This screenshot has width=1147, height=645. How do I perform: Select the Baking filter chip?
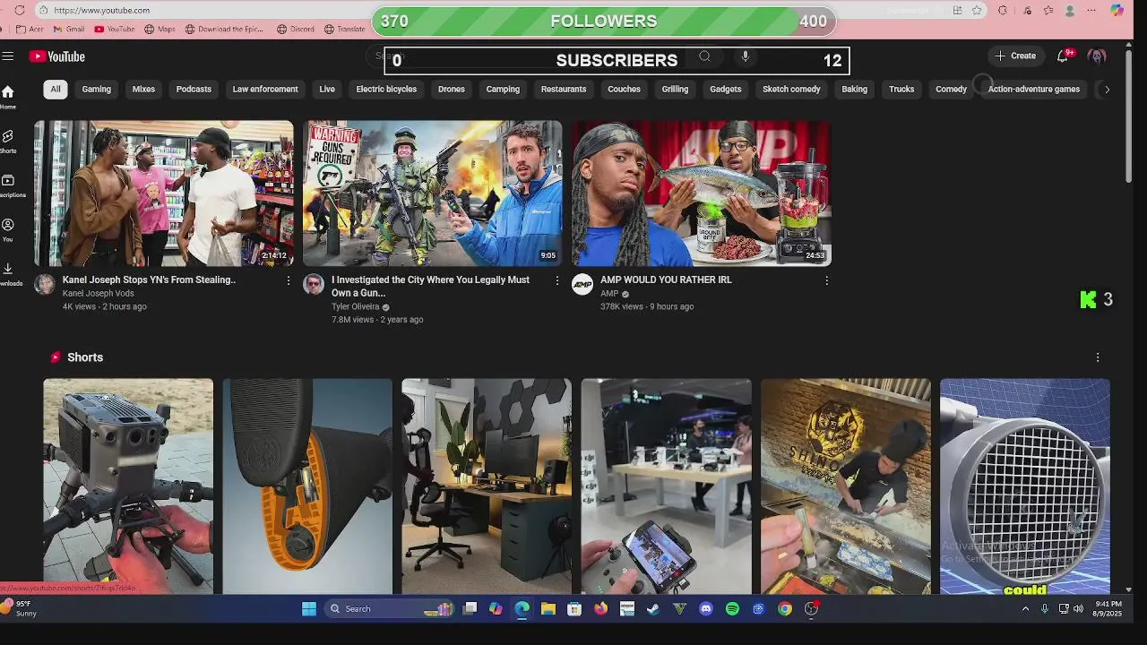855,89
